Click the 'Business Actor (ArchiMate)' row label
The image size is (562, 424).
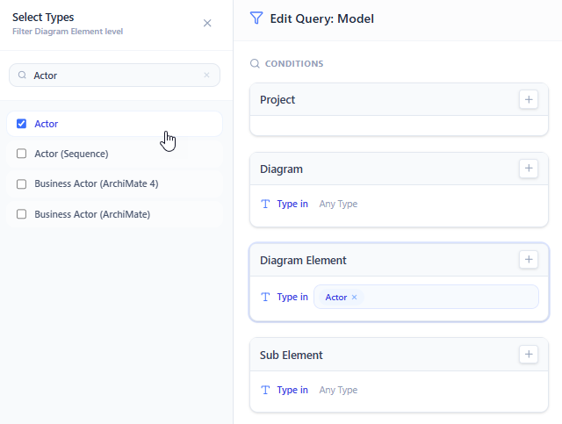92,214
